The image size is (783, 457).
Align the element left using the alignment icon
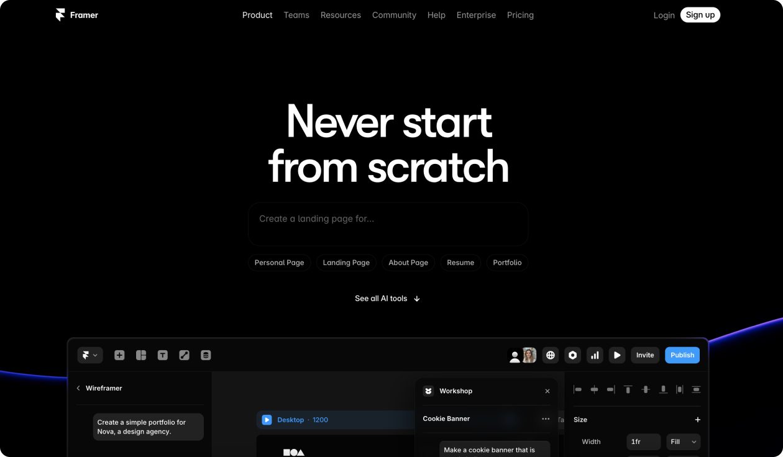click(x=577, y=389)
